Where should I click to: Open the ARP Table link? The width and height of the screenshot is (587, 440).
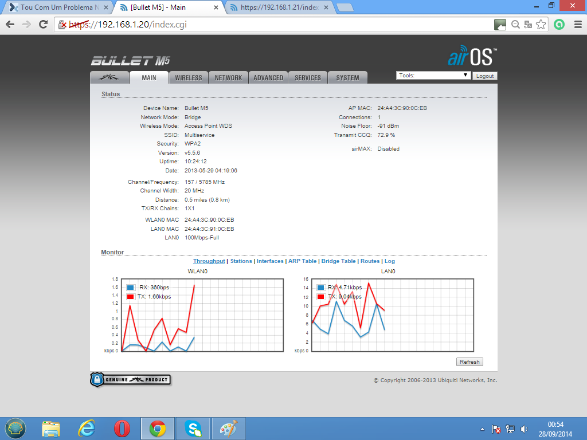[302, 261]
